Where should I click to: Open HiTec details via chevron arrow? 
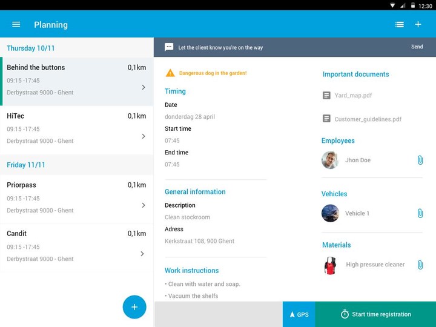click(144, 136)
